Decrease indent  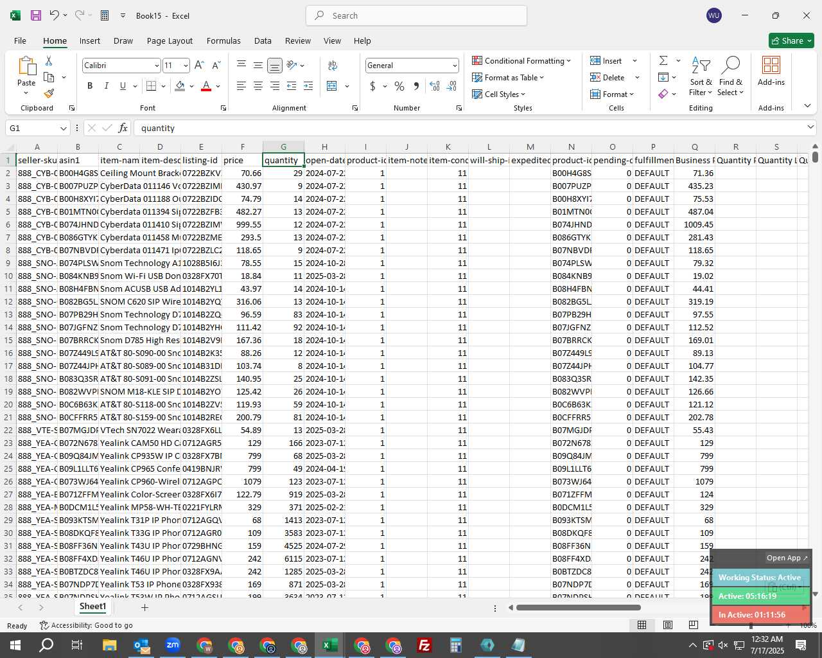292,85
